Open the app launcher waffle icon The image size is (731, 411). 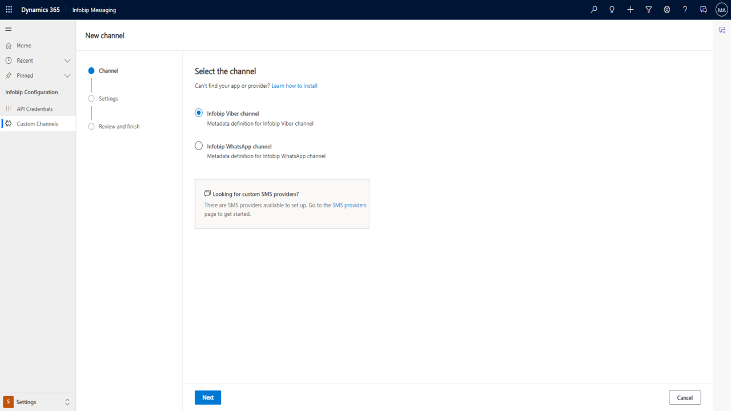9,10
